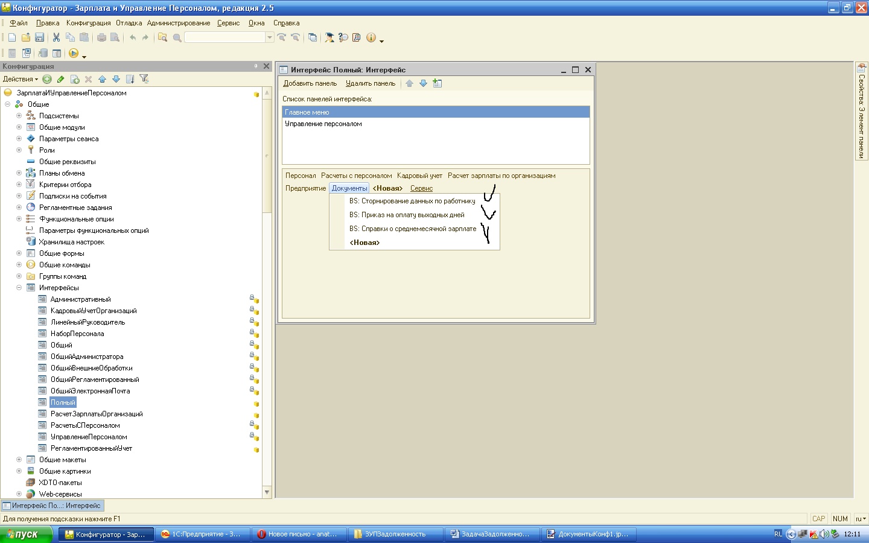The width and height of the screenshot is (869, 543).
Task: Click the Cut scissors icon
Action: pyautogui.click(x=56, y=37)
